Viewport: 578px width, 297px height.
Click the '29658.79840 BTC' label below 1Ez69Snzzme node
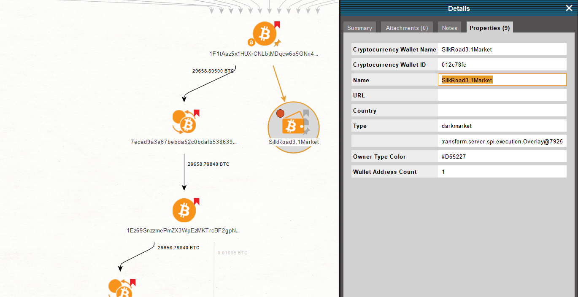click(x=178, y=248)
